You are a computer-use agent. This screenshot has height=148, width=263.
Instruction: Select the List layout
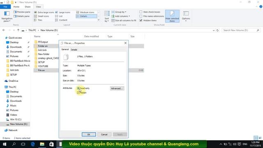[59, 16]
